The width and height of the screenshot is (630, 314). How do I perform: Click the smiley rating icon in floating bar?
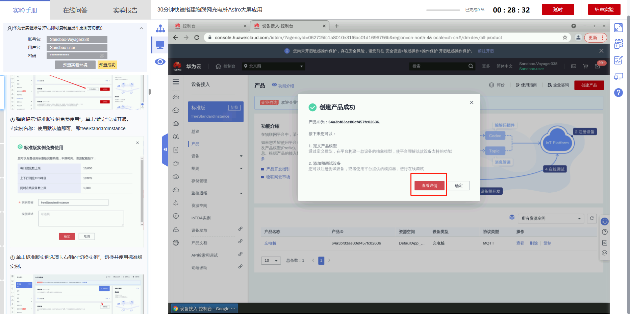click(605, 253)
